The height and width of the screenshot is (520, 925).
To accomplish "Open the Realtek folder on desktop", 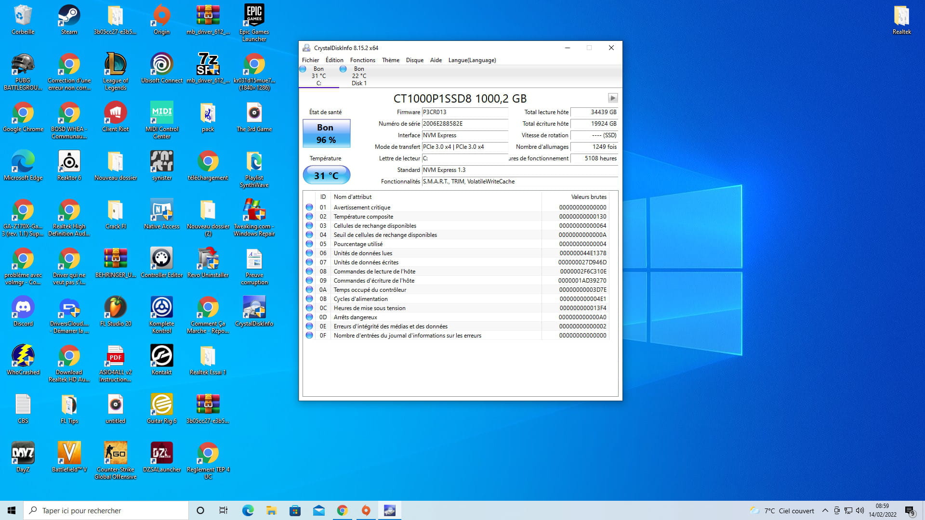I will [901, 20].
